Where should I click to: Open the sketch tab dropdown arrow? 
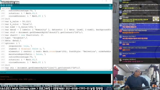click(109, 8)
